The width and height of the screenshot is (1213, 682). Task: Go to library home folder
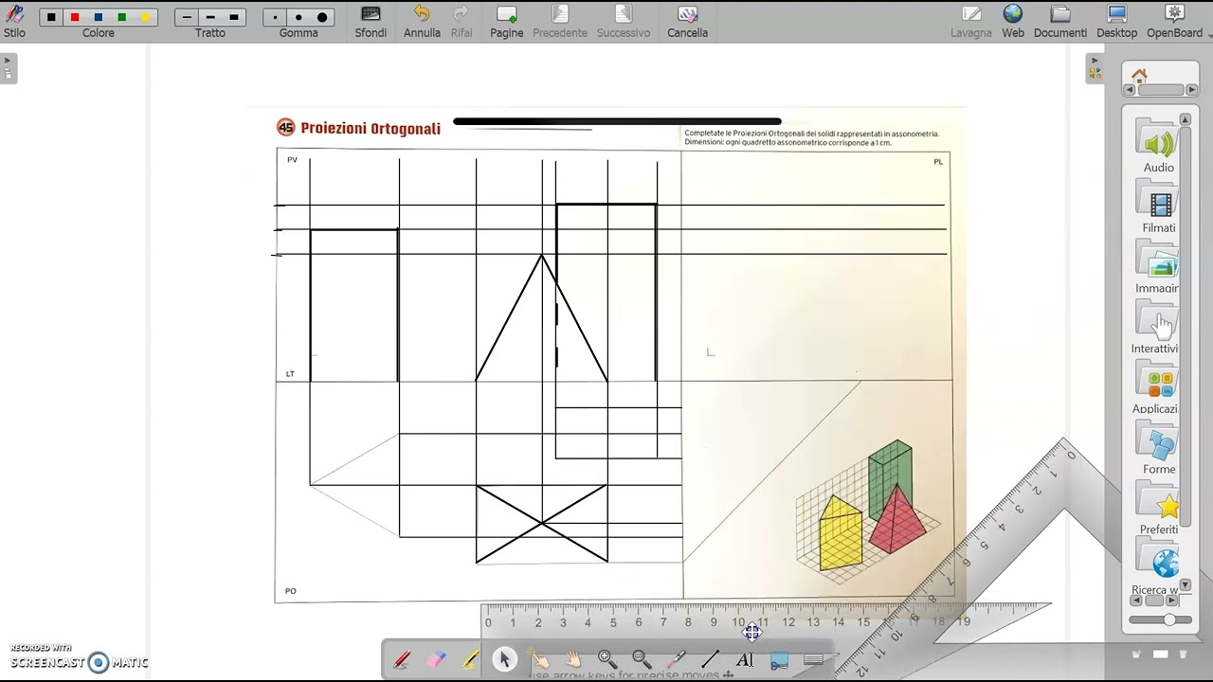tap(1139, 76)
